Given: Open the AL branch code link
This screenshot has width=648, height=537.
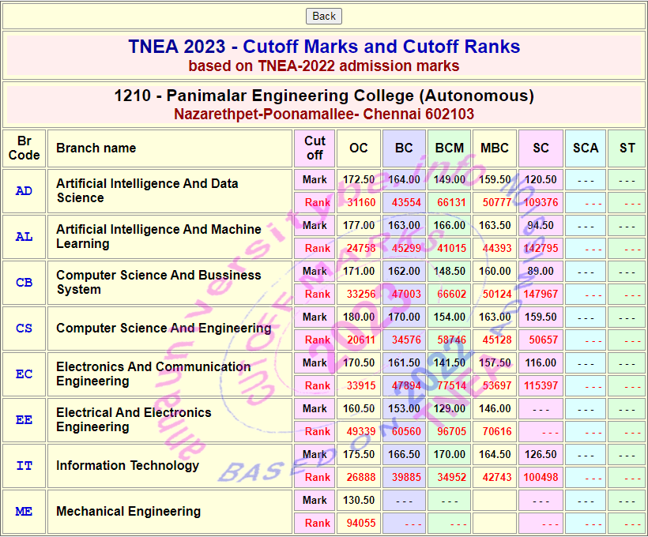Looking at the screenshot, I should click(x=24, y=237).
